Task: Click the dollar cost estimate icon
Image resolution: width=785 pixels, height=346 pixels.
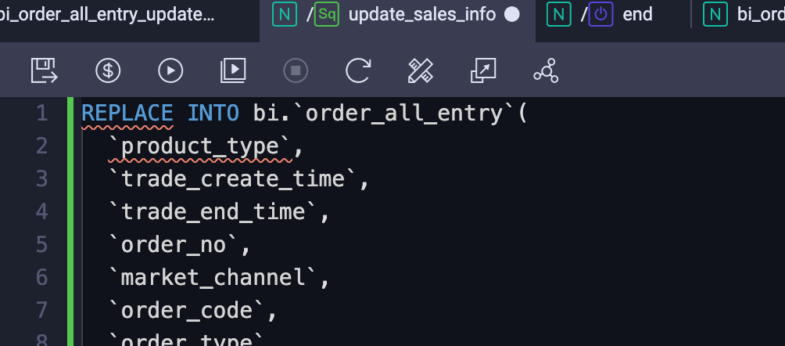Action: 108,70
